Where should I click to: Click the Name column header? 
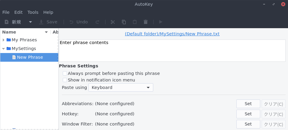(x=9, y=32)
